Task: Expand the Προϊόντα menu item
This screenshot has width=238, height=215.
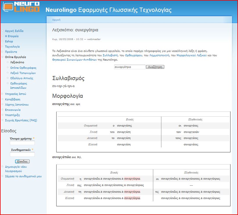Action: click(11, 52)
